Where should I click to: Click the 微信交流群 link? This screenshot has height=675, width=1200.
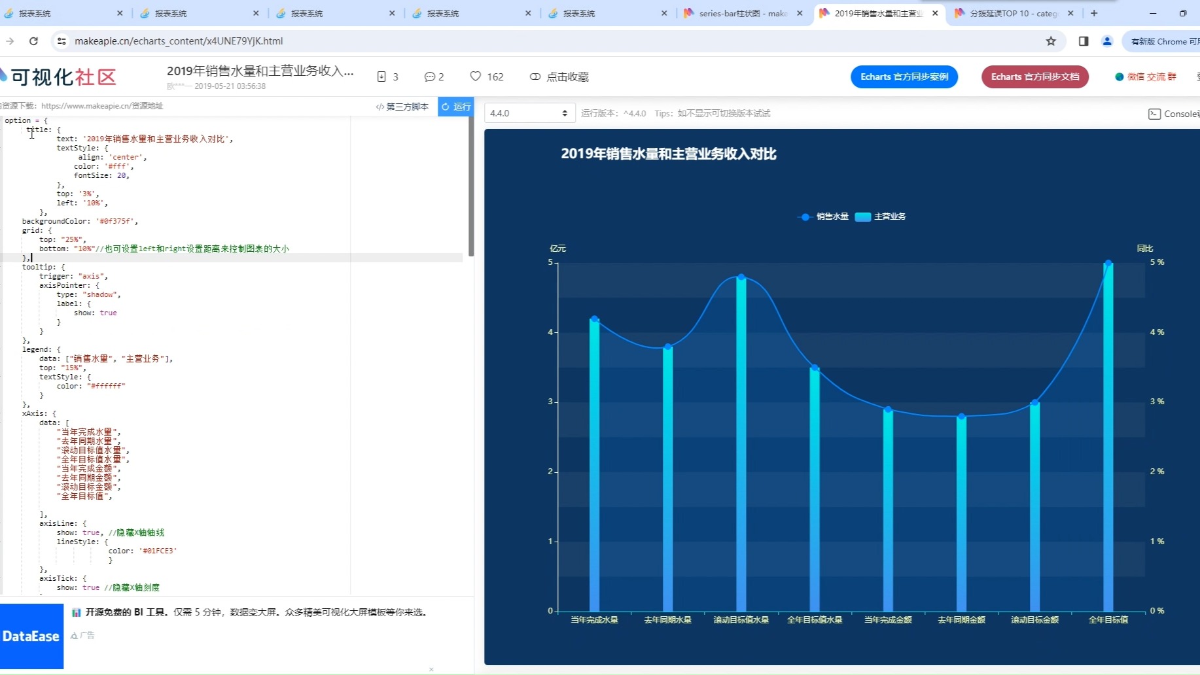[x=1146, y=77]
